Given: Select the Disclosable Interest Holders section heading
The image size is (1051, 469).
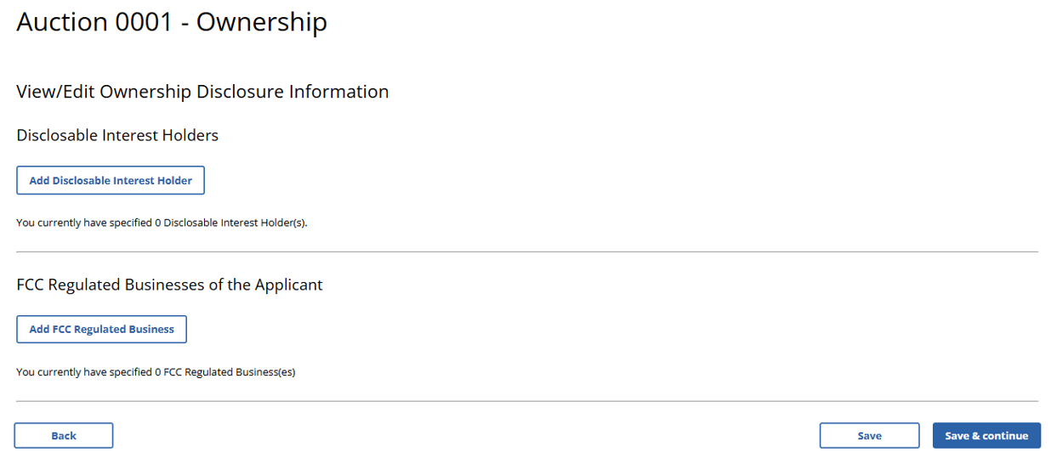Looking at the screenshot, I should pyautogui.click(x=117, y=135).
